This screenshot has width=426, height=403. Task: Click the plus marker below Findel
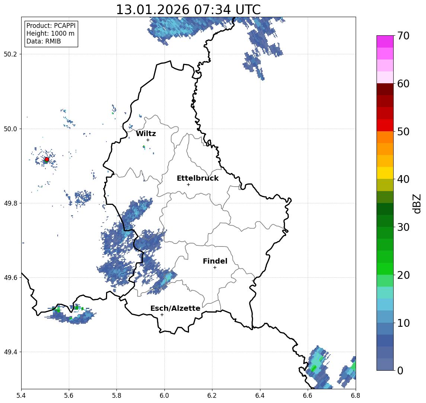click(215, 268)
